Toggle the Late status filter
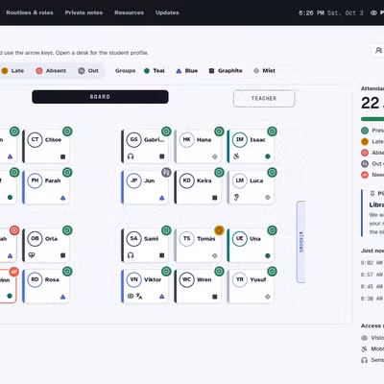This screenshot has width=384, height=384. tap(12, 71)
